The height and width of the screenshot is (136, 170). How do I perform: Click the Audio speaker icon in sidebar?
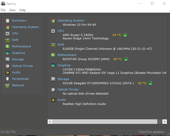point(8,72)
